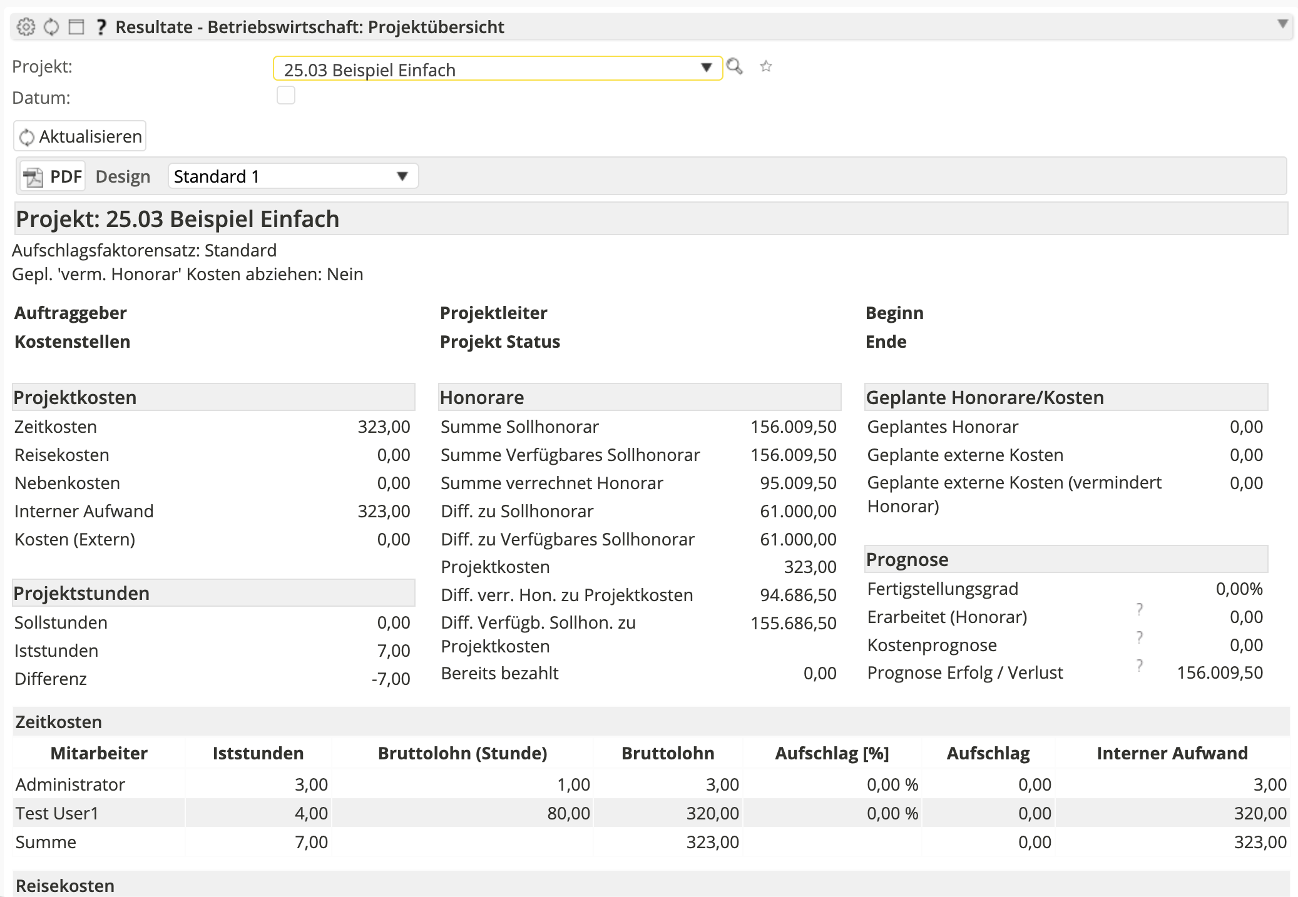
Task: Click the Mitarbeiter column header
Action: pos(99,753)
